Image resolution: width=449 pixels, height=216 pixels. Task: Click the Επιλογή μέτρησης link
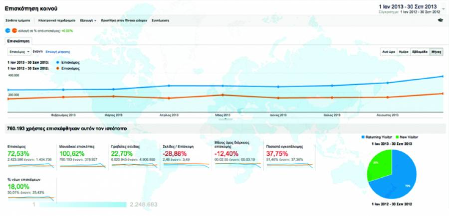tap(57, 51)
